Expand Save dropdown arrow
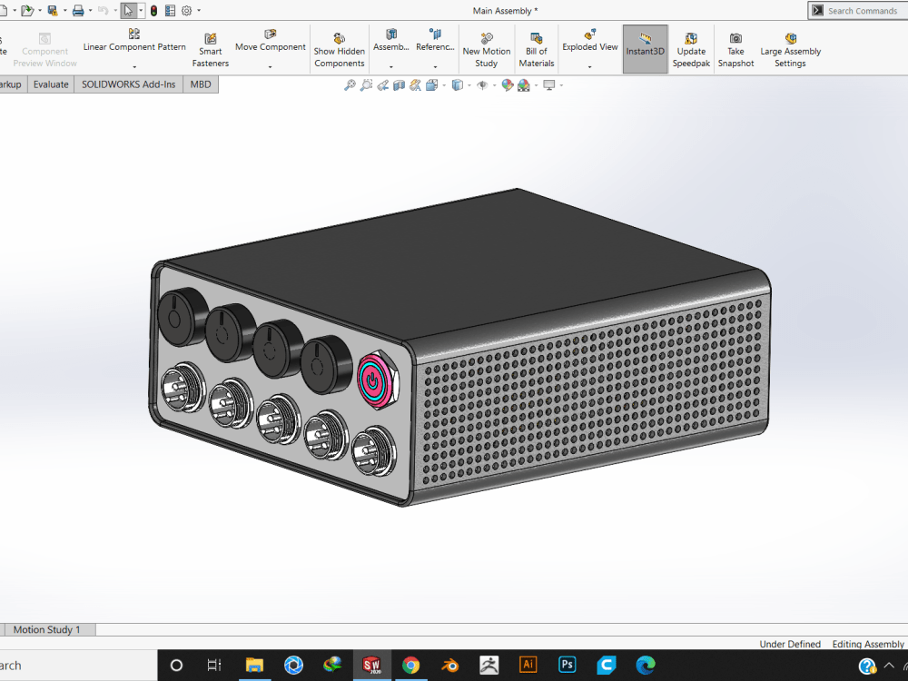Image resolution: width=908 pixels, height=681 pixels. tap(64, 10)
